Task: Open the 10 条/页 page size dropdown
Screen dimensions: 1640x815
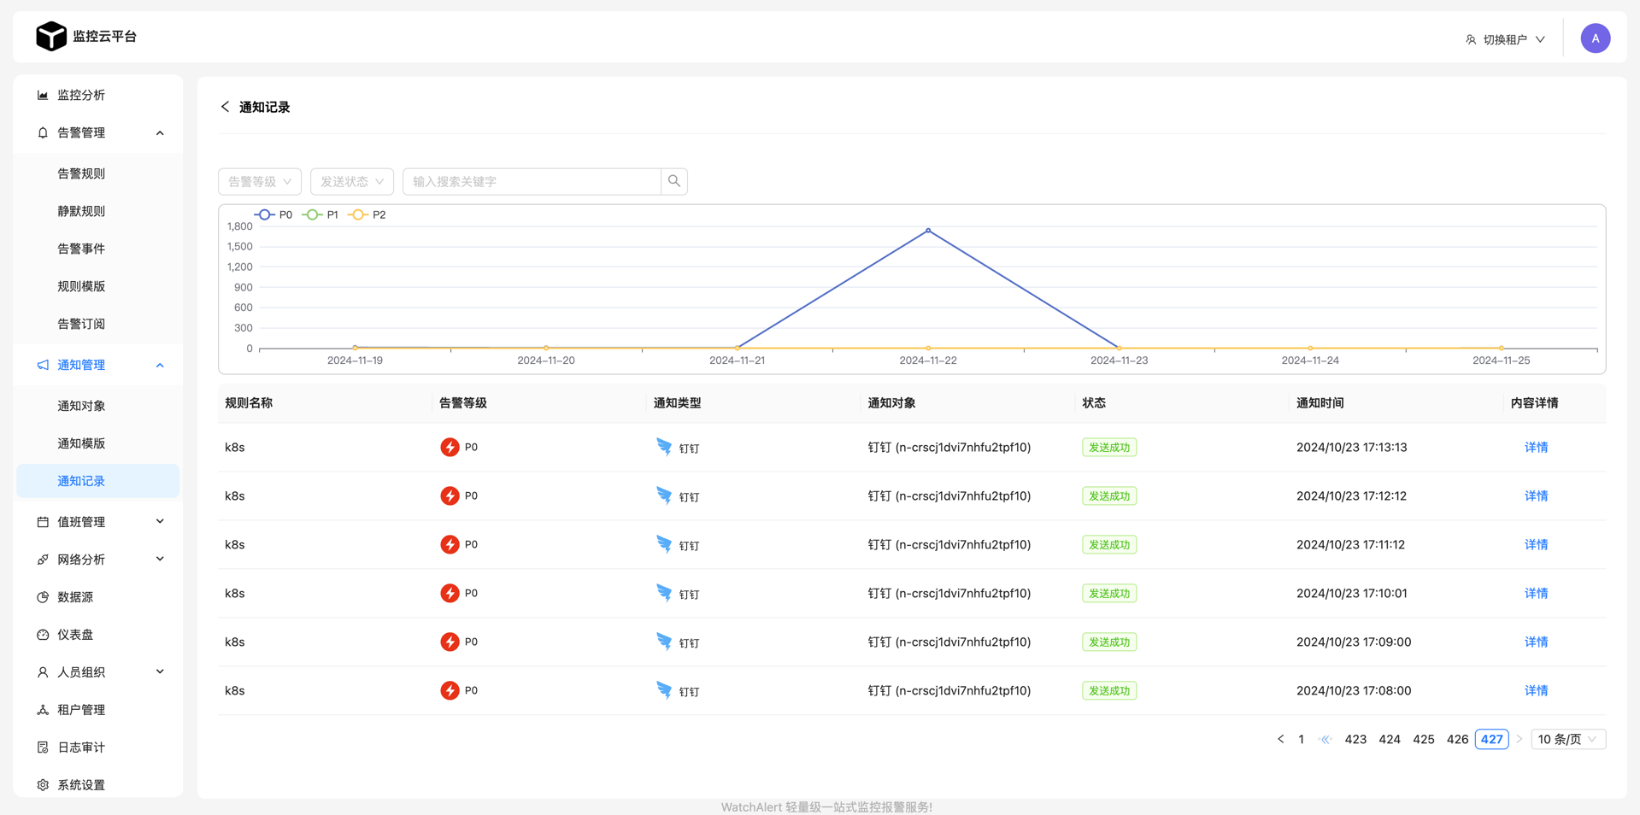Action: (1567, 739)
